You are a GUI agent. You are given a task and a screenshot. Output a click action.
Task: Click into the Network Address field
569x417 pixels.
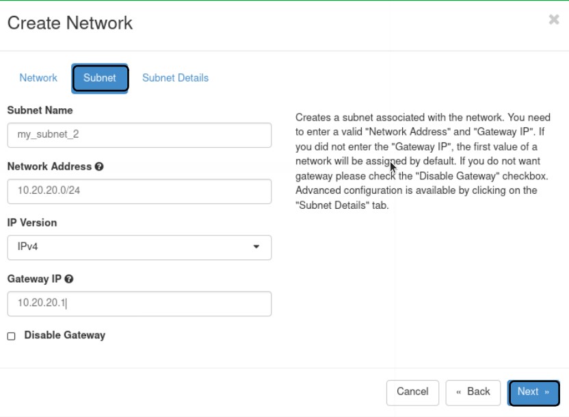140,191
